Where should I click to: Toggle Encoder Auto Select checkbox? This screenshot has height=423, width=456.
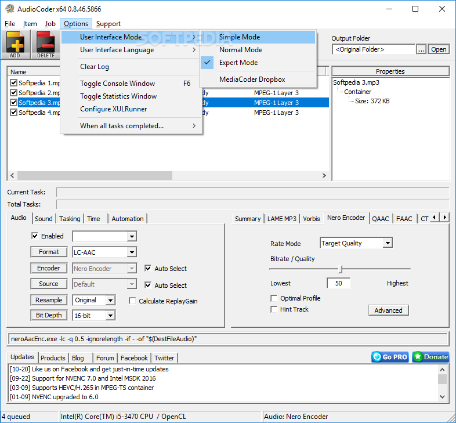coord(148,268)
